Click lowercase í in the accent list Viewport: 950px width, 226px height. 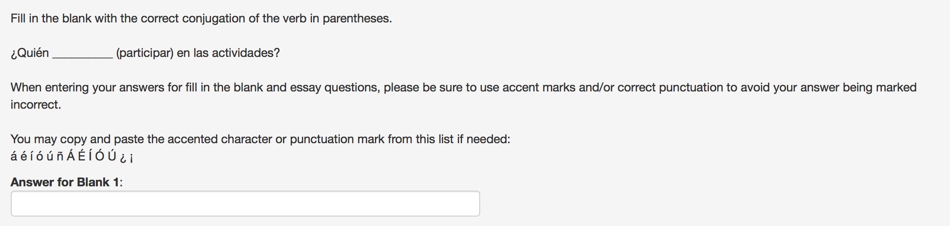[31, 157]
